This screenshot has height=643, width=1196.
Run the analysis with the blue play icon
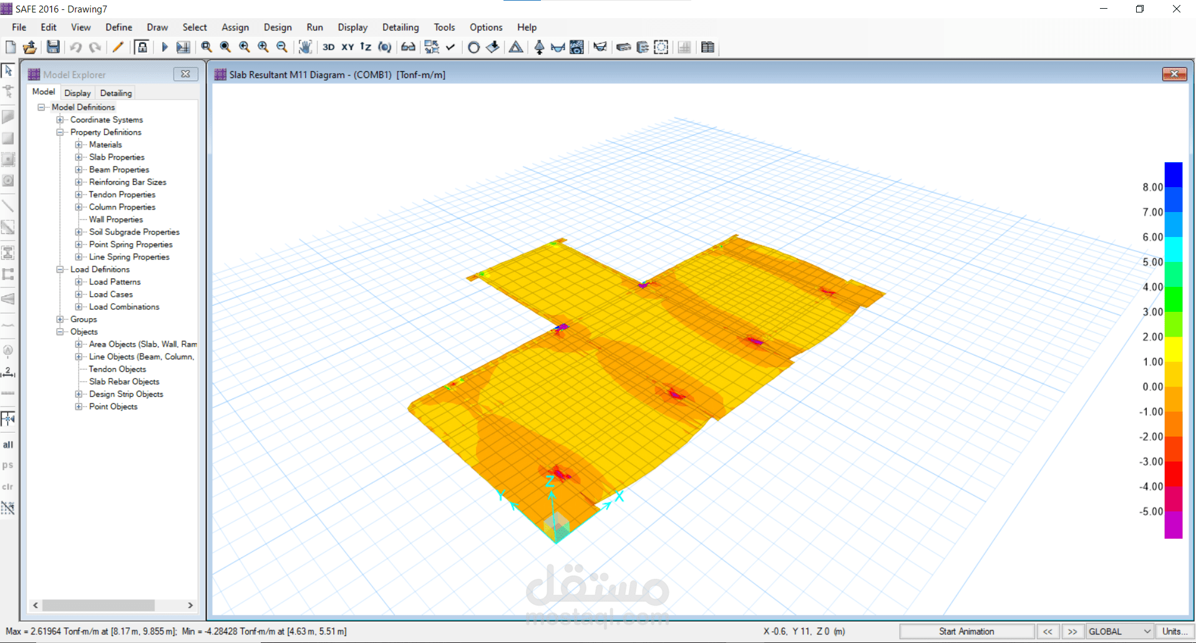point(165,47)
